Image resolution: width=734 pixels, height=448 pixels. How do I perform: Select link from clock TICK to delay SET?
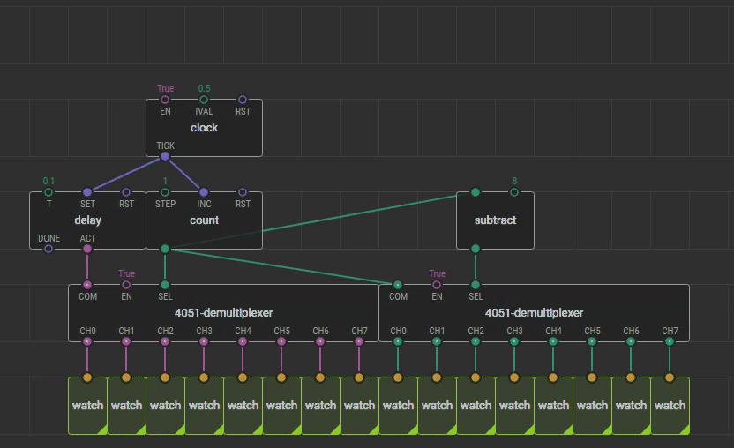[x=126, y=174]
